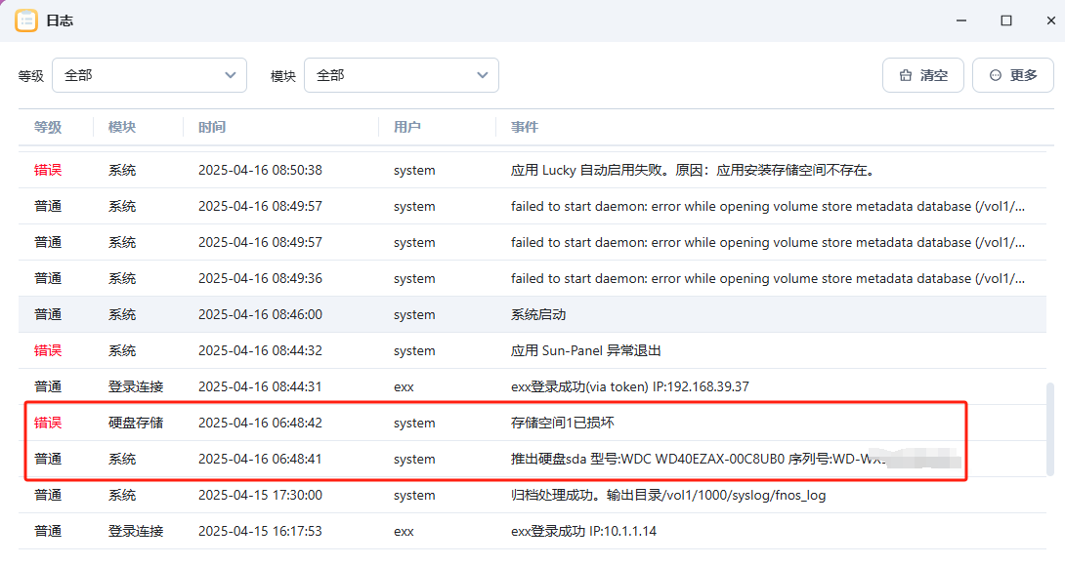The width and height of the screenshot is (1065, 566).
Task: Click timestamp 2025-04-16 08:46:00
Action: [260, 314]
